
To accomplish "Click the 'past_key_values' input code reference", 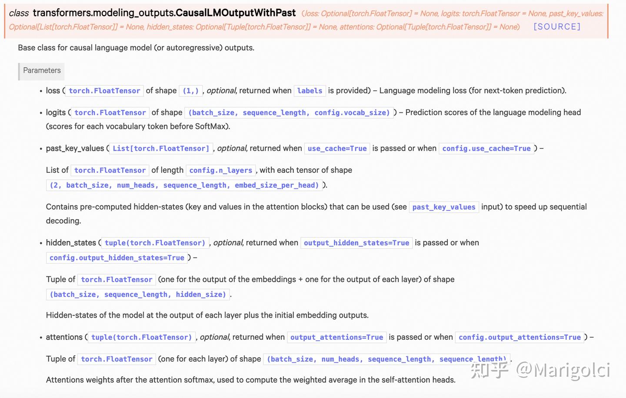I will [x=444, y=207].
